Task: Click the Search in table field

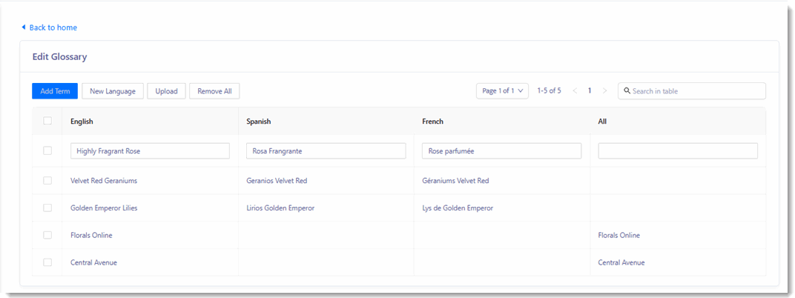Action: (x=692, y=91)
